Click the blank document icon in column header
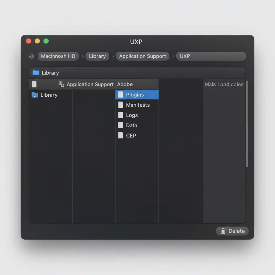Viewport: 275px width, 275px height. click(x=34, y=84)
